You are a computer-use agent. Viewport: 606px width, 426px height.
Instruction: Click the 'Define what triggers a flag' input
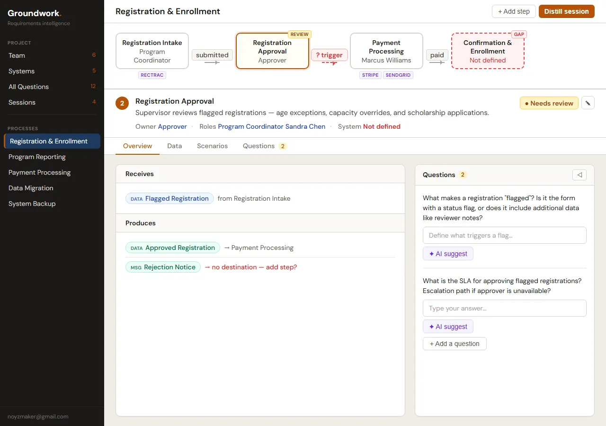point(504,235)
